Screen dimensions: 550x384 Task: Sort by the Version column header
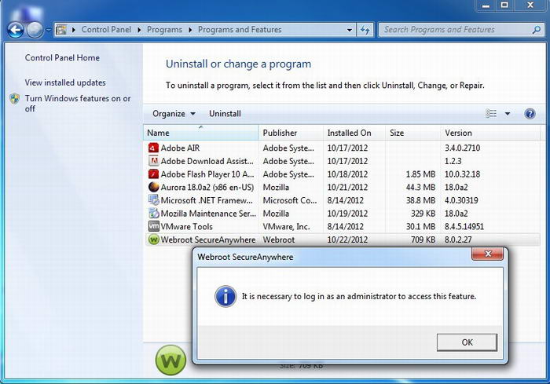490,133
